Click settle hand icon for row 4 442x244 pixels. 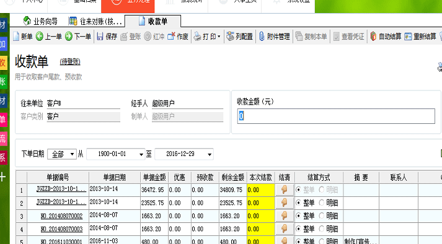(x=285, y=229)
